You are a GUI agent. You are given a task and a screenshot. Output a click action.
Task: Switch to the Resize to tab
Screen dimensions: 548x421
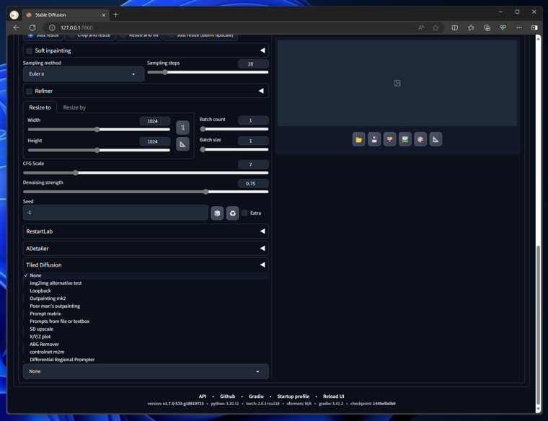pos(40,107)
